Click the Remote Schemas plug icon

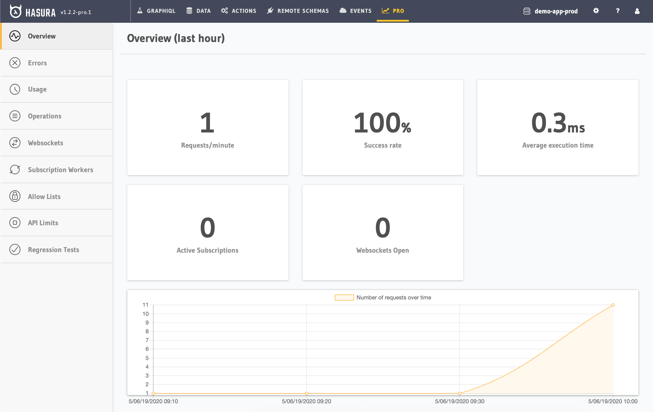point(270,11)
